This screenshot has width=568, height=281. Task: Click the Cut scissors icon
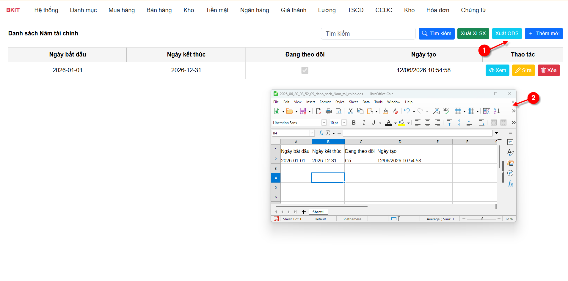point(351,111)
